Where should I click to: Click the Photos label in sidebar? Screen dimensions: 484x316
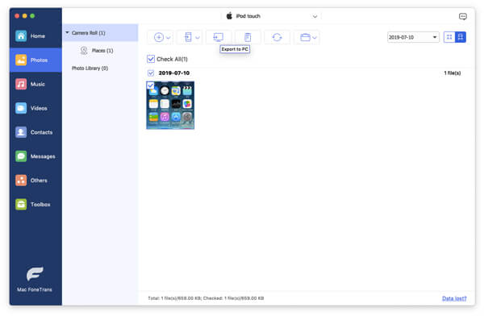(39, 60)
